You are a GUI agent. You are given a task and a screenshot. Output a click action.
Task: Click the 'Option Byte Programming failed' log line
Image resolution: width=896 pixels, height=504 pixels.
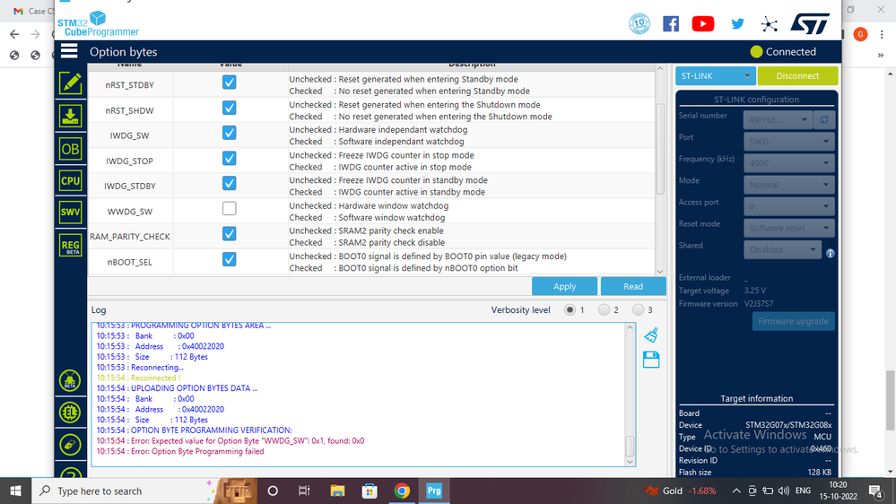[180, 451]
